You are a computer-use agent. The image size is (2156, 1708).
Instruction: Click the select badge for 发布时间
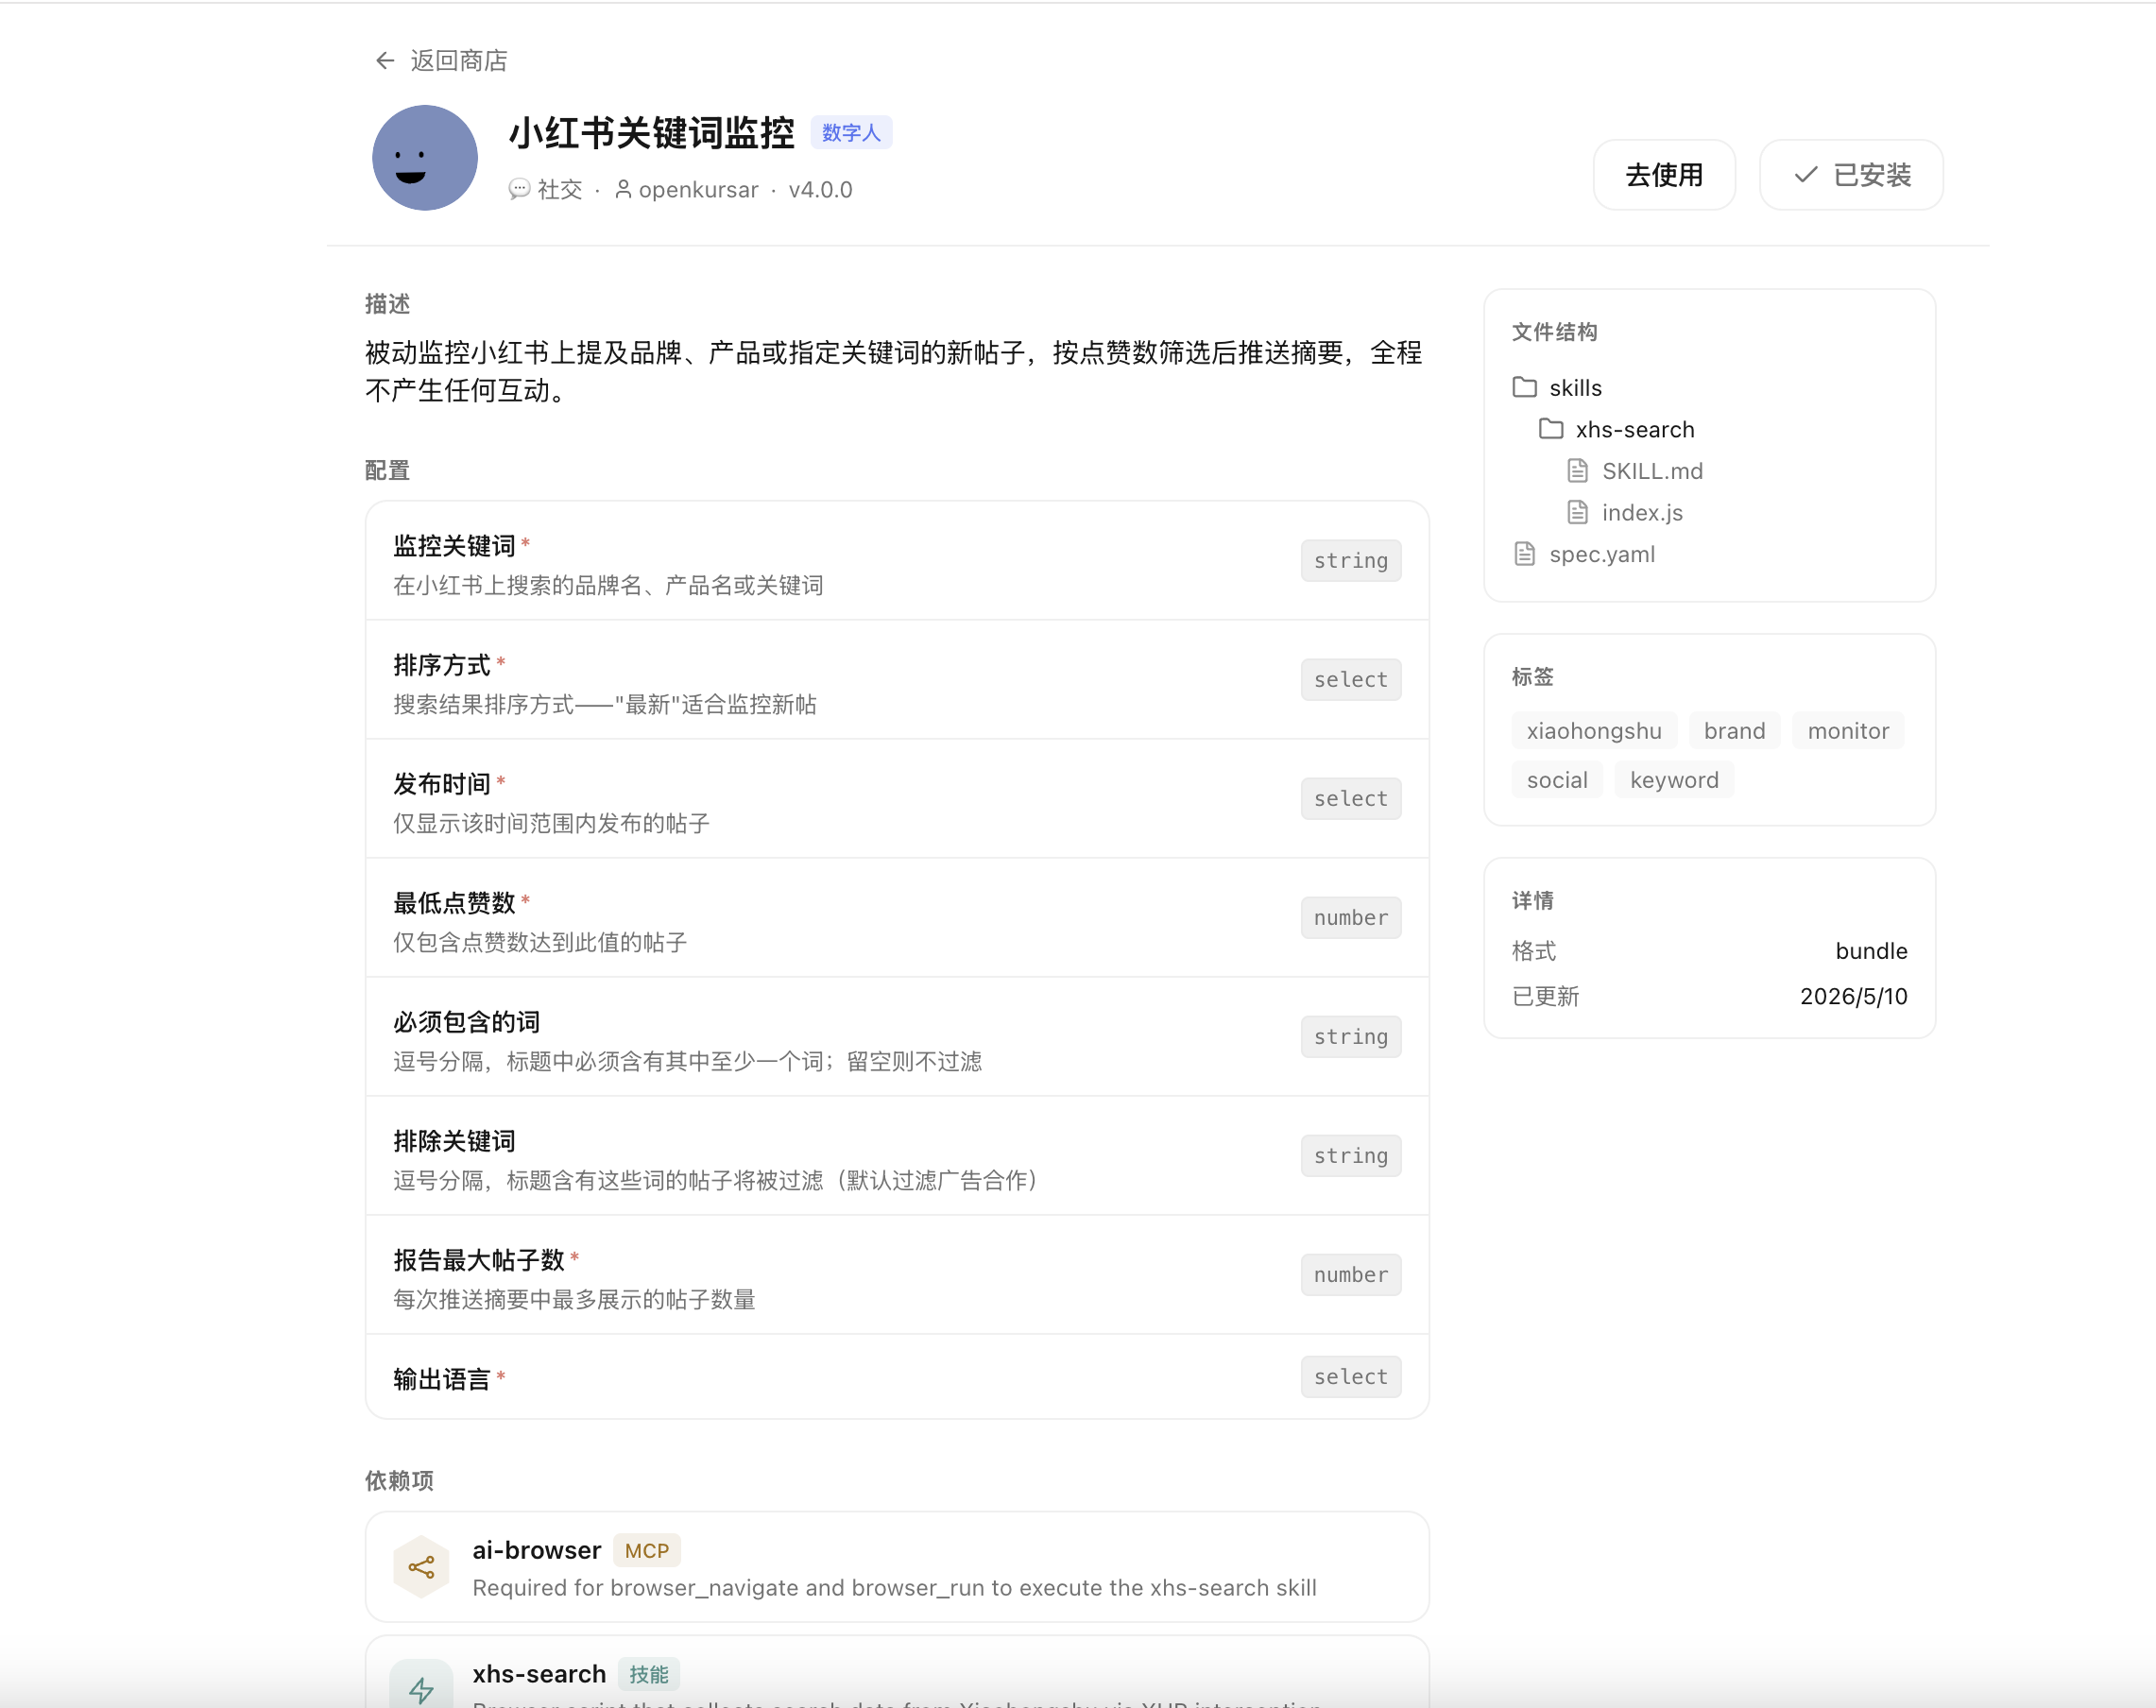pyautogui.click(x=1350, y=798)
